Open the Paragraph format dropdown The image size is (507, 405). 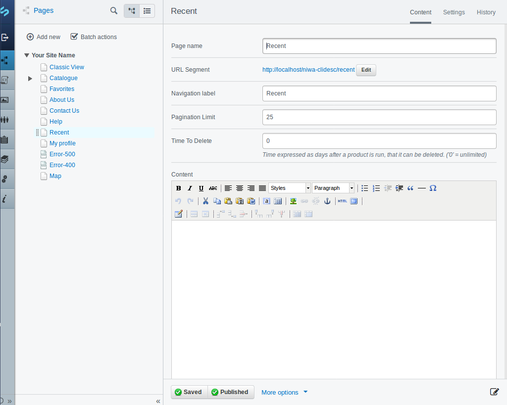point(333,188)
